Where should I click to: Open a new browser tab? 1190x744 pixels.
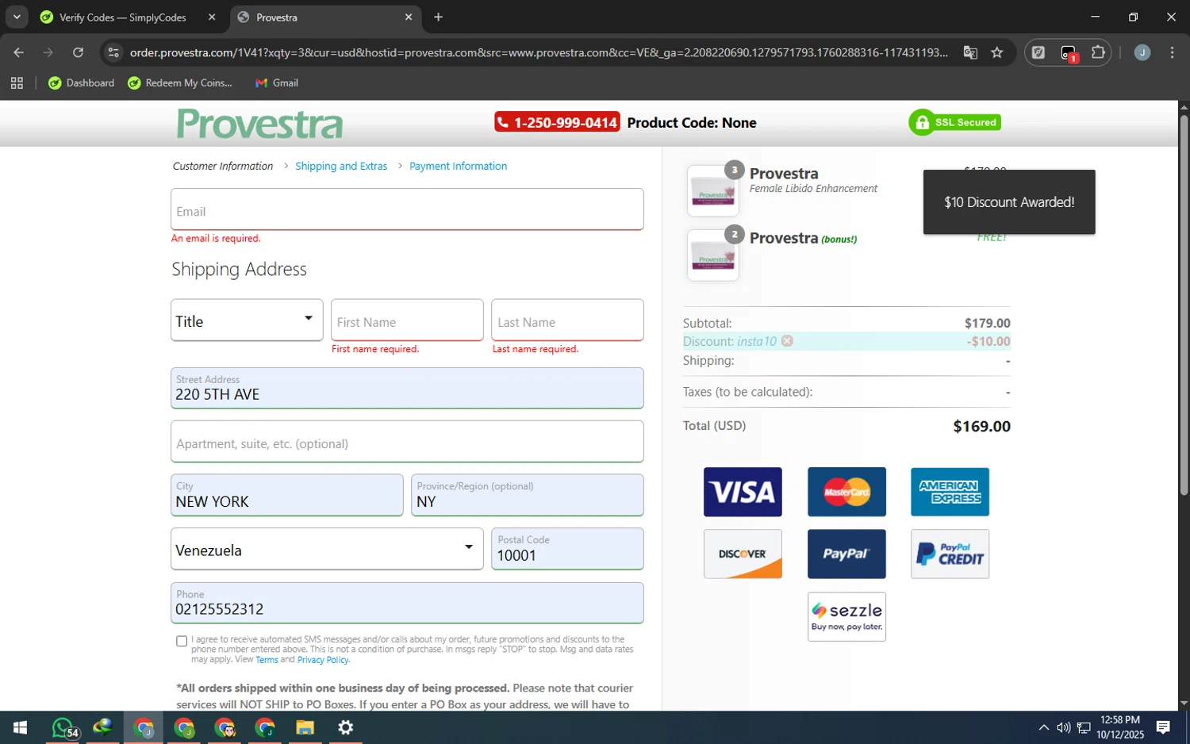pos(438,17)
